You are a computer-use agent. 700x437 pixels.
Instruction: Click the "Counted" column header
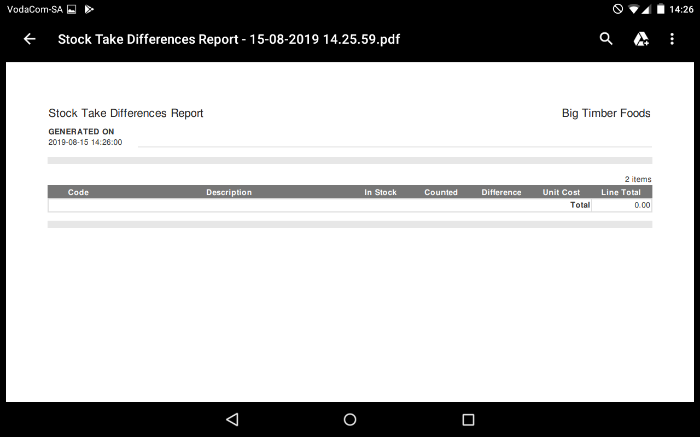pyautogui.click(x=441, y=192)
